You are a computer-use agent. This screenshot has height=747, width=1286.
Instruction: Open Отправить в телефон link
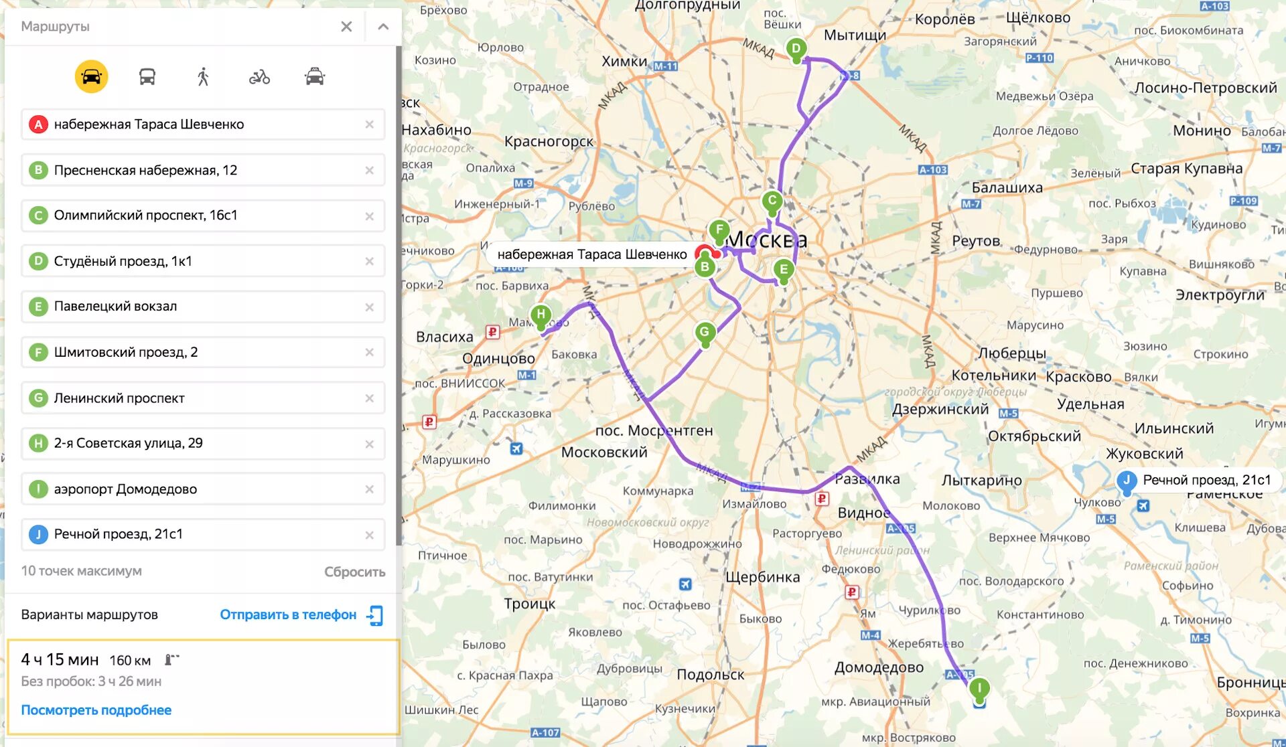click(x=288, y=614)
